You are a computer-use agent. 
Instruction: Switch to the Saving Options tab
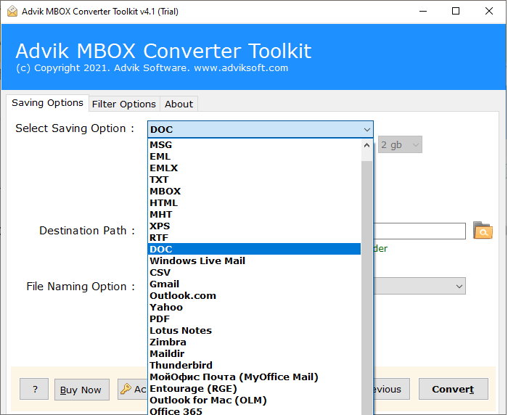tap(47, 103)
